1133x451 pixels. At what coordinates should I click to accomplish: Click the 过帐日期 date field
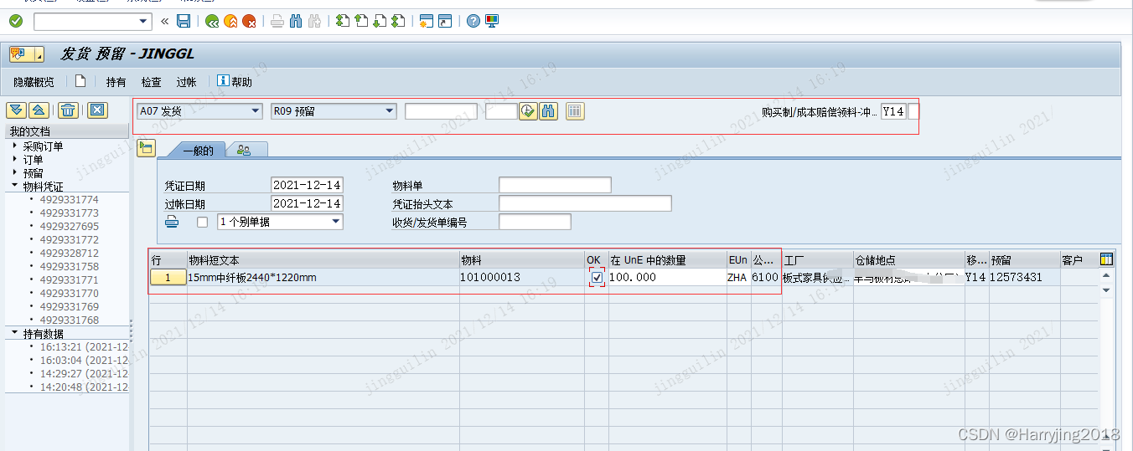click(x=307, y=203)
